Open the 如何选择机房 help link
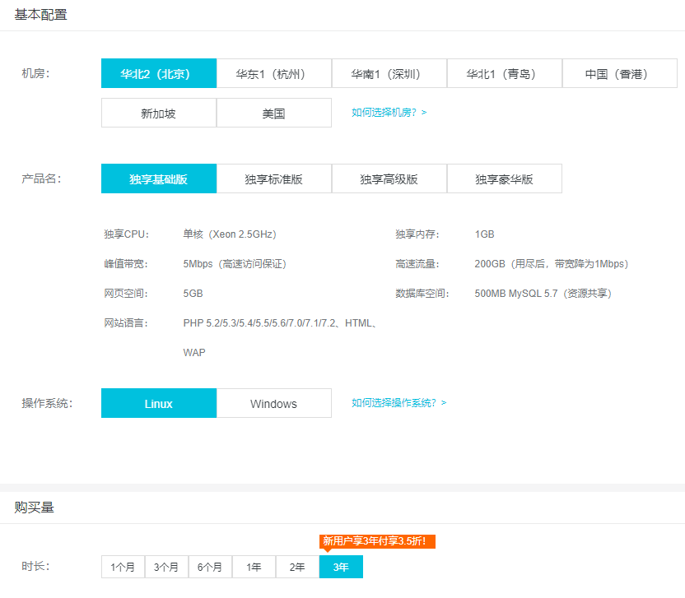Image resolution: width=685 pixels, height=598 pixels. [x=388, y=113]
